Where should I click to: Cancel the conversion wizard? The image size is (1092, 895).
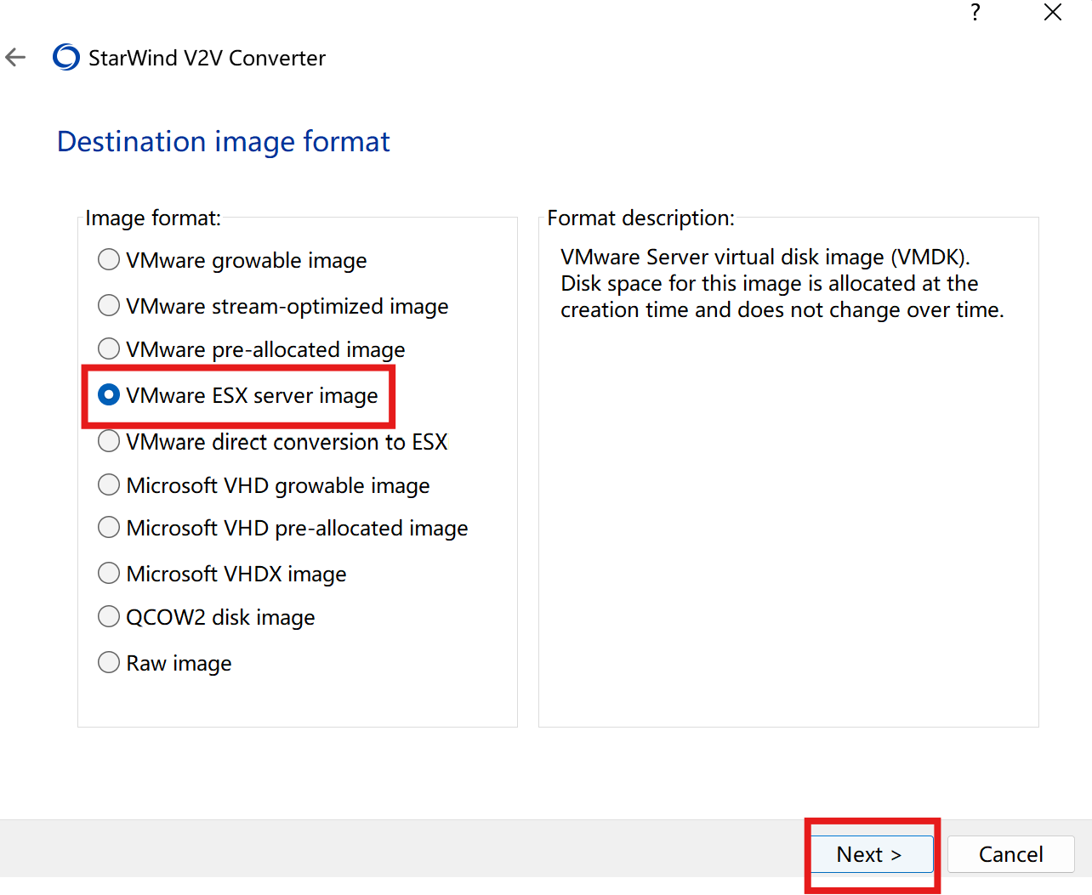pyautogui.click(x=1010, y=854)
